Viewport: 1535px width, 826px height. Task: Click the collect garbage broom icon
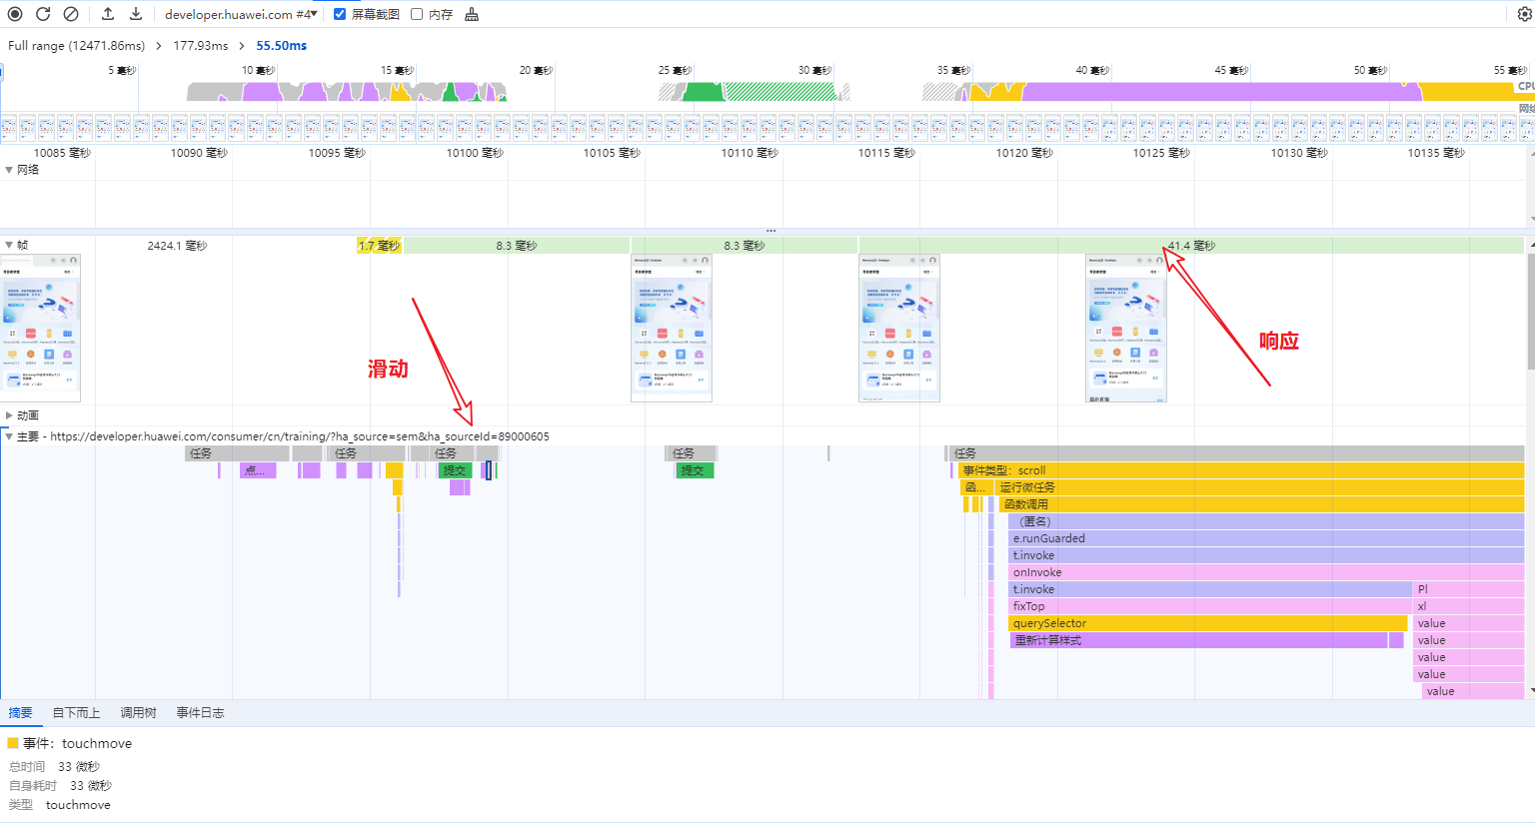(472, 14)
